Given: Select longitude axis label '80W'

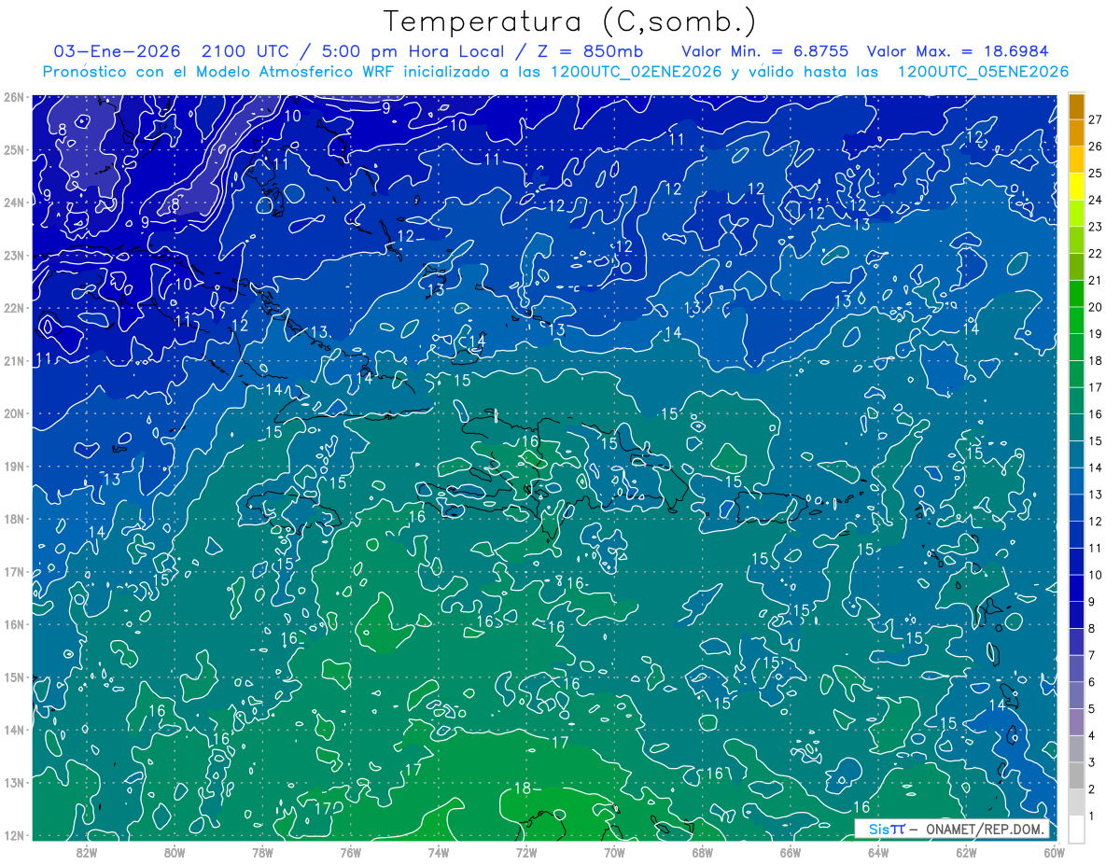Looking at the screenshot, I should click(x=175, y=852).
